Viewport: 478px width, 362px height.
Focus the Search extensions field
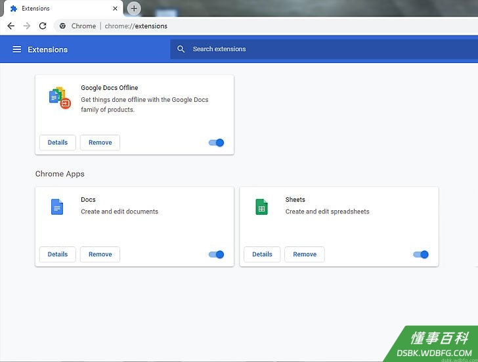pyautogui.click(x=324, y=49)
